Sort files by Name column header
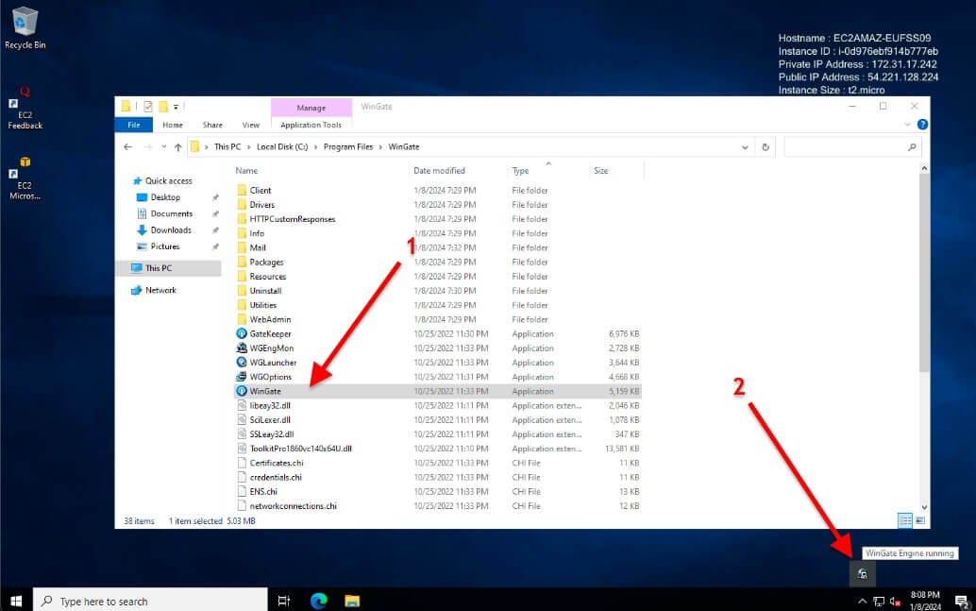Viewport: 976px width, 611px height. click(x=246, y=171)
